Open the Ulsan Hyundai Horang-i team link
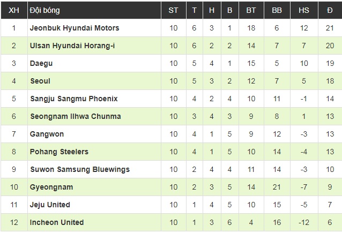The image size is (342, 233). click(x=72, y=46)
